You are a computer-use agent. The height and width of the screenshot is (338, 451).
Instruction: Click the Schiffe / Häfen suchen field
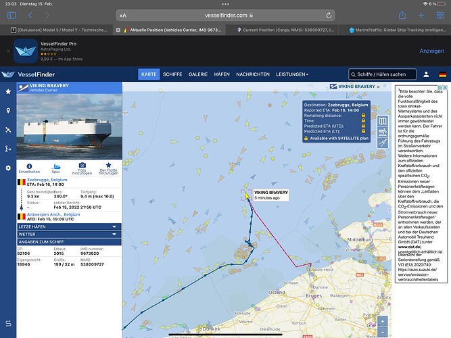point(382,74)
